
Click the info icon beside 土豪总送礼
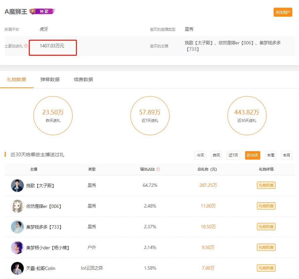pyautogui.click(x=26, y=46)
